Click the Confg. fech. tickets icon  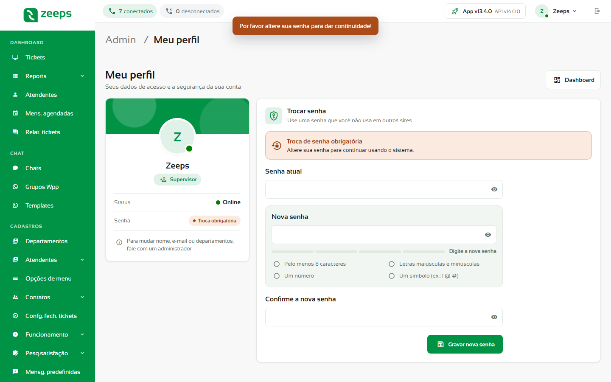point(15,316)
